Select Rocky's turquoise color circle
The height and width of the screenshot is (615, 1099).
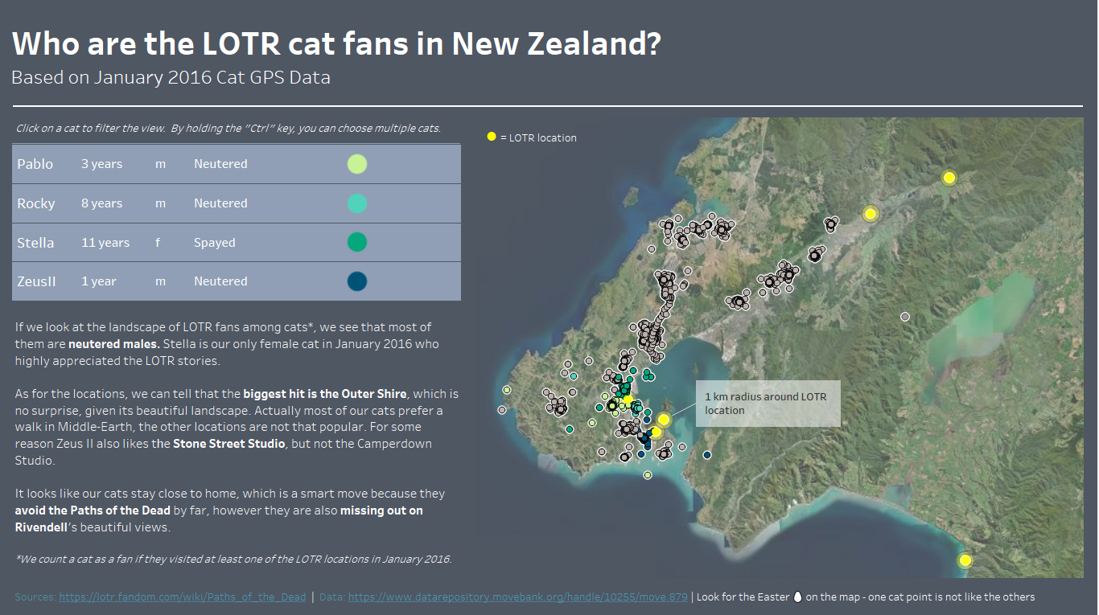357,203
